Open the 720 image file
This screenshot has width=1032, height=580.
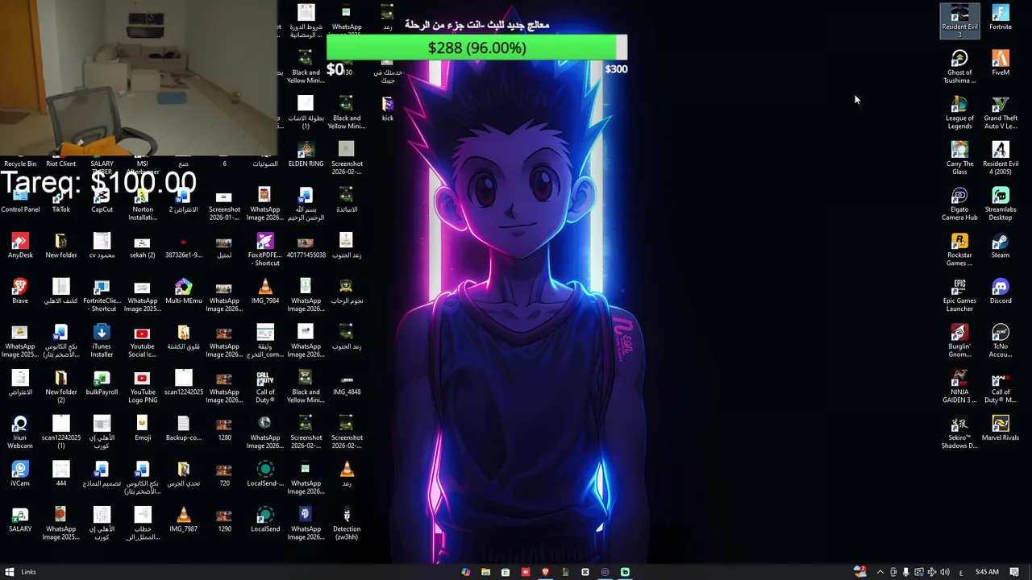pos(224,474)
